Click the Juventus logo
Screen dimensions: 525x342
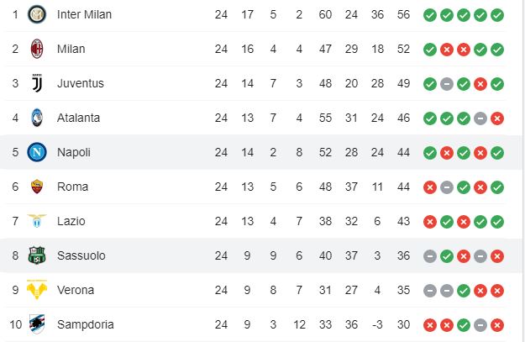click(37, 83)
